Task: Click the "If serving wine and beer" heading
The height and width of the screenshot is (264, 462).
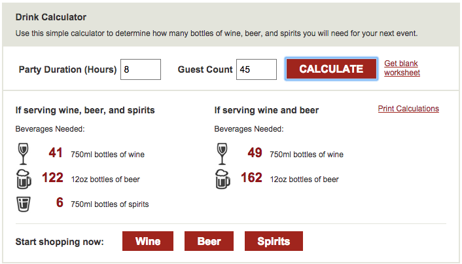Action: click(266, 110)
